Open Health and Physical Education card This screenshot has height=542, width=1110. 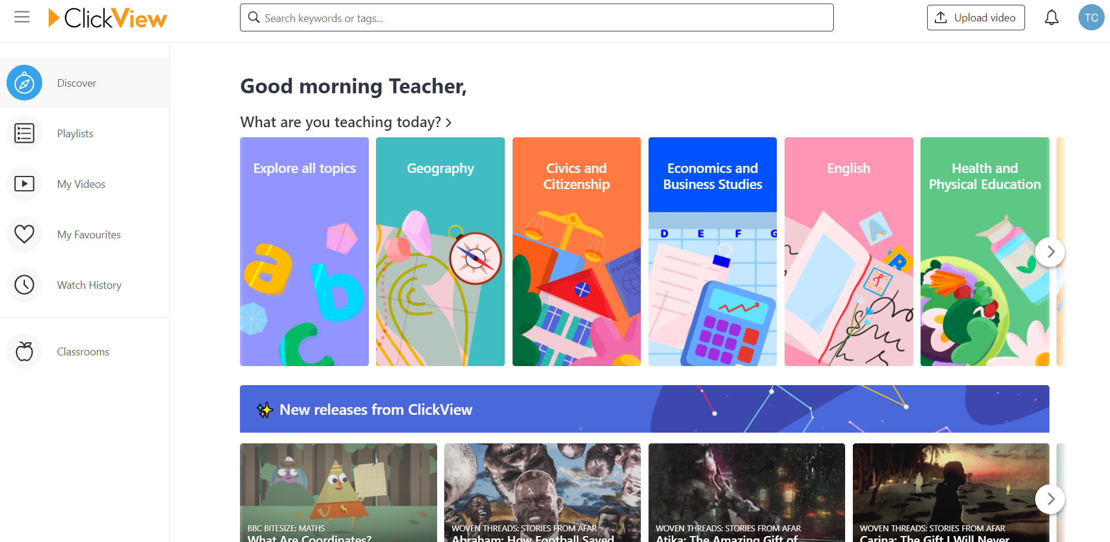[985, 251]
